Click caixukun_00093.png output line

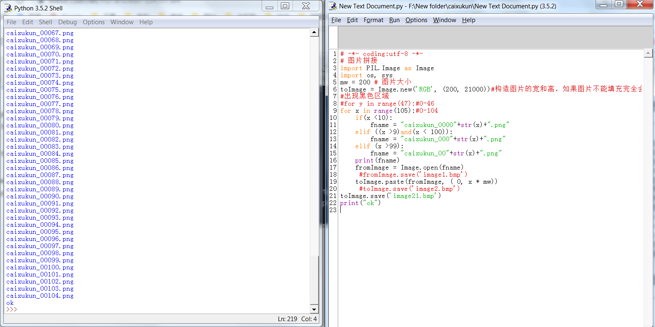click(x=40, y=218)
